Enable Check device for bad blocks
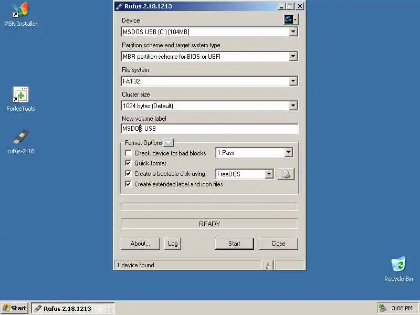The height and width of the screenshot is (315, 420). (x=128, y=153)
